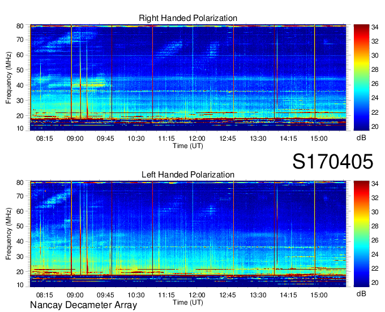Click the 50 MHz tick label on the top plot
This screenshot has width=385, height=312.
point(20,70)
